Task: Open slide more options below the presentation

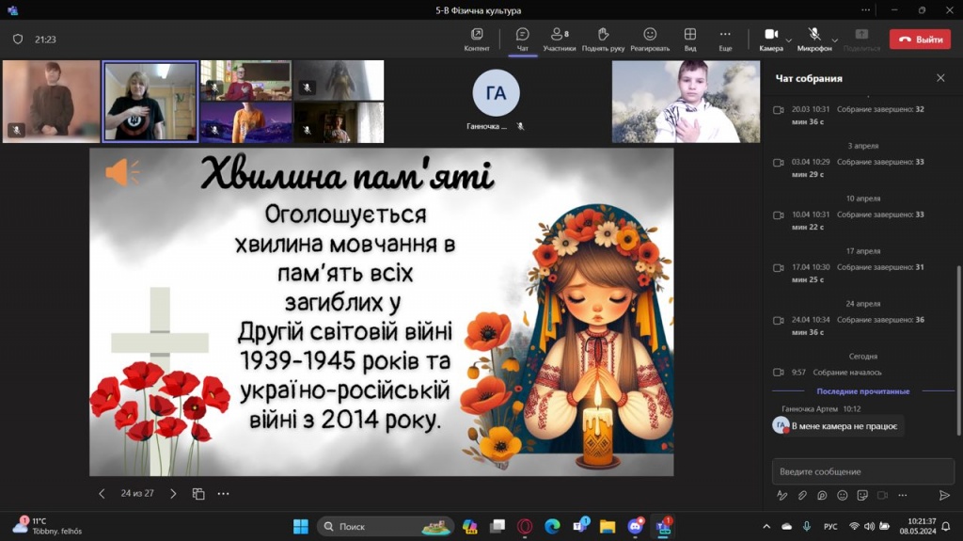Action: (x=223, y=493)
